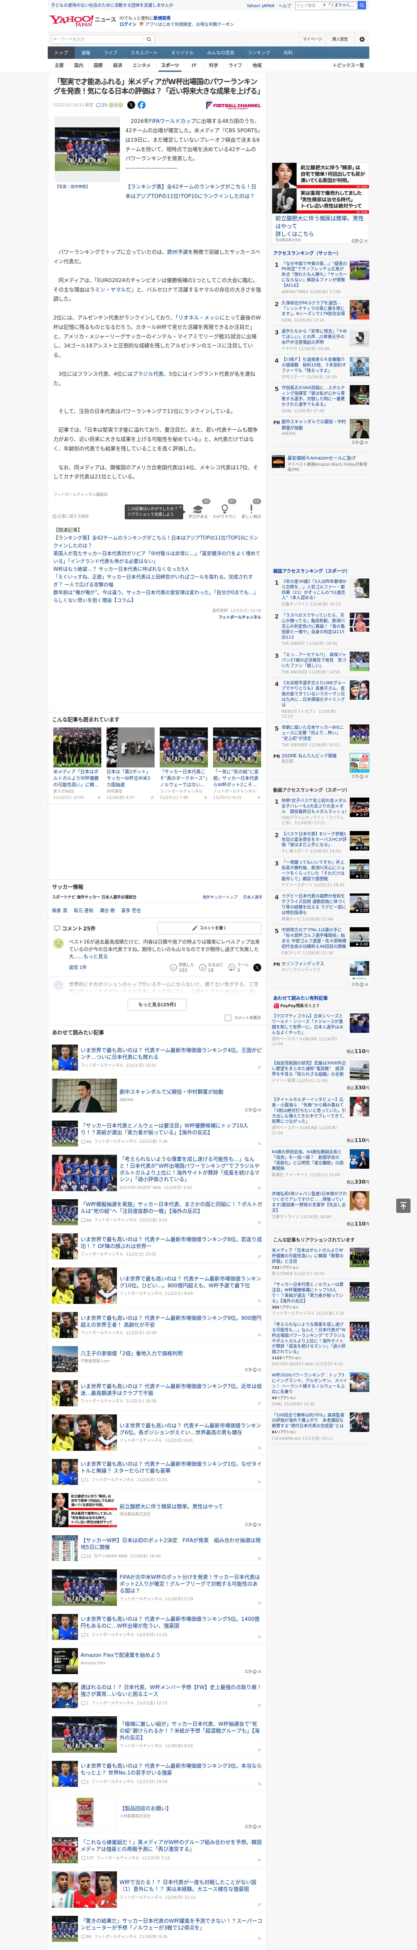
Task: Open the article's main team photo
Action: click(x=87, y=149)
